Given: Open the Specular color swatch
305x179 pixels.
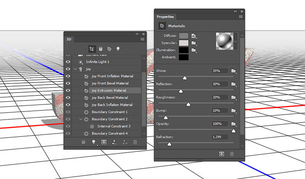Looking at the screenshot, I should point(183,43).
